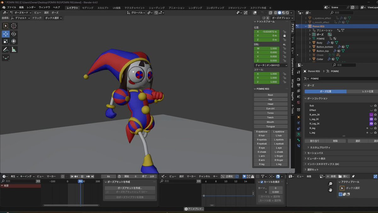This screenshot has height=213, width=378.
Task: Activate the Measure tool
Action: (x=14, y=50)
